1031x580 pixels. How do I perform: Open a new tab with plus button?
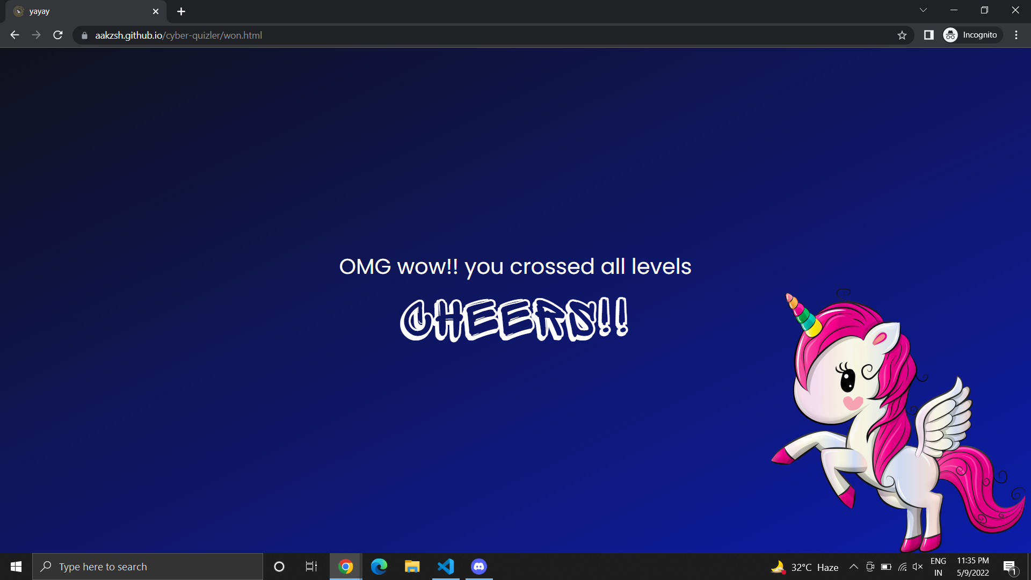181,11
